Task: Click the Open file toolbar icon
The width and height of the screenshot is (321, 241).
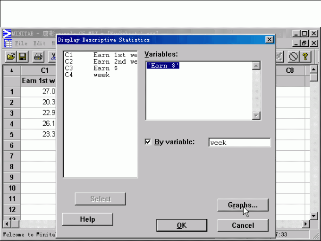Action: [x=10, y=57]
